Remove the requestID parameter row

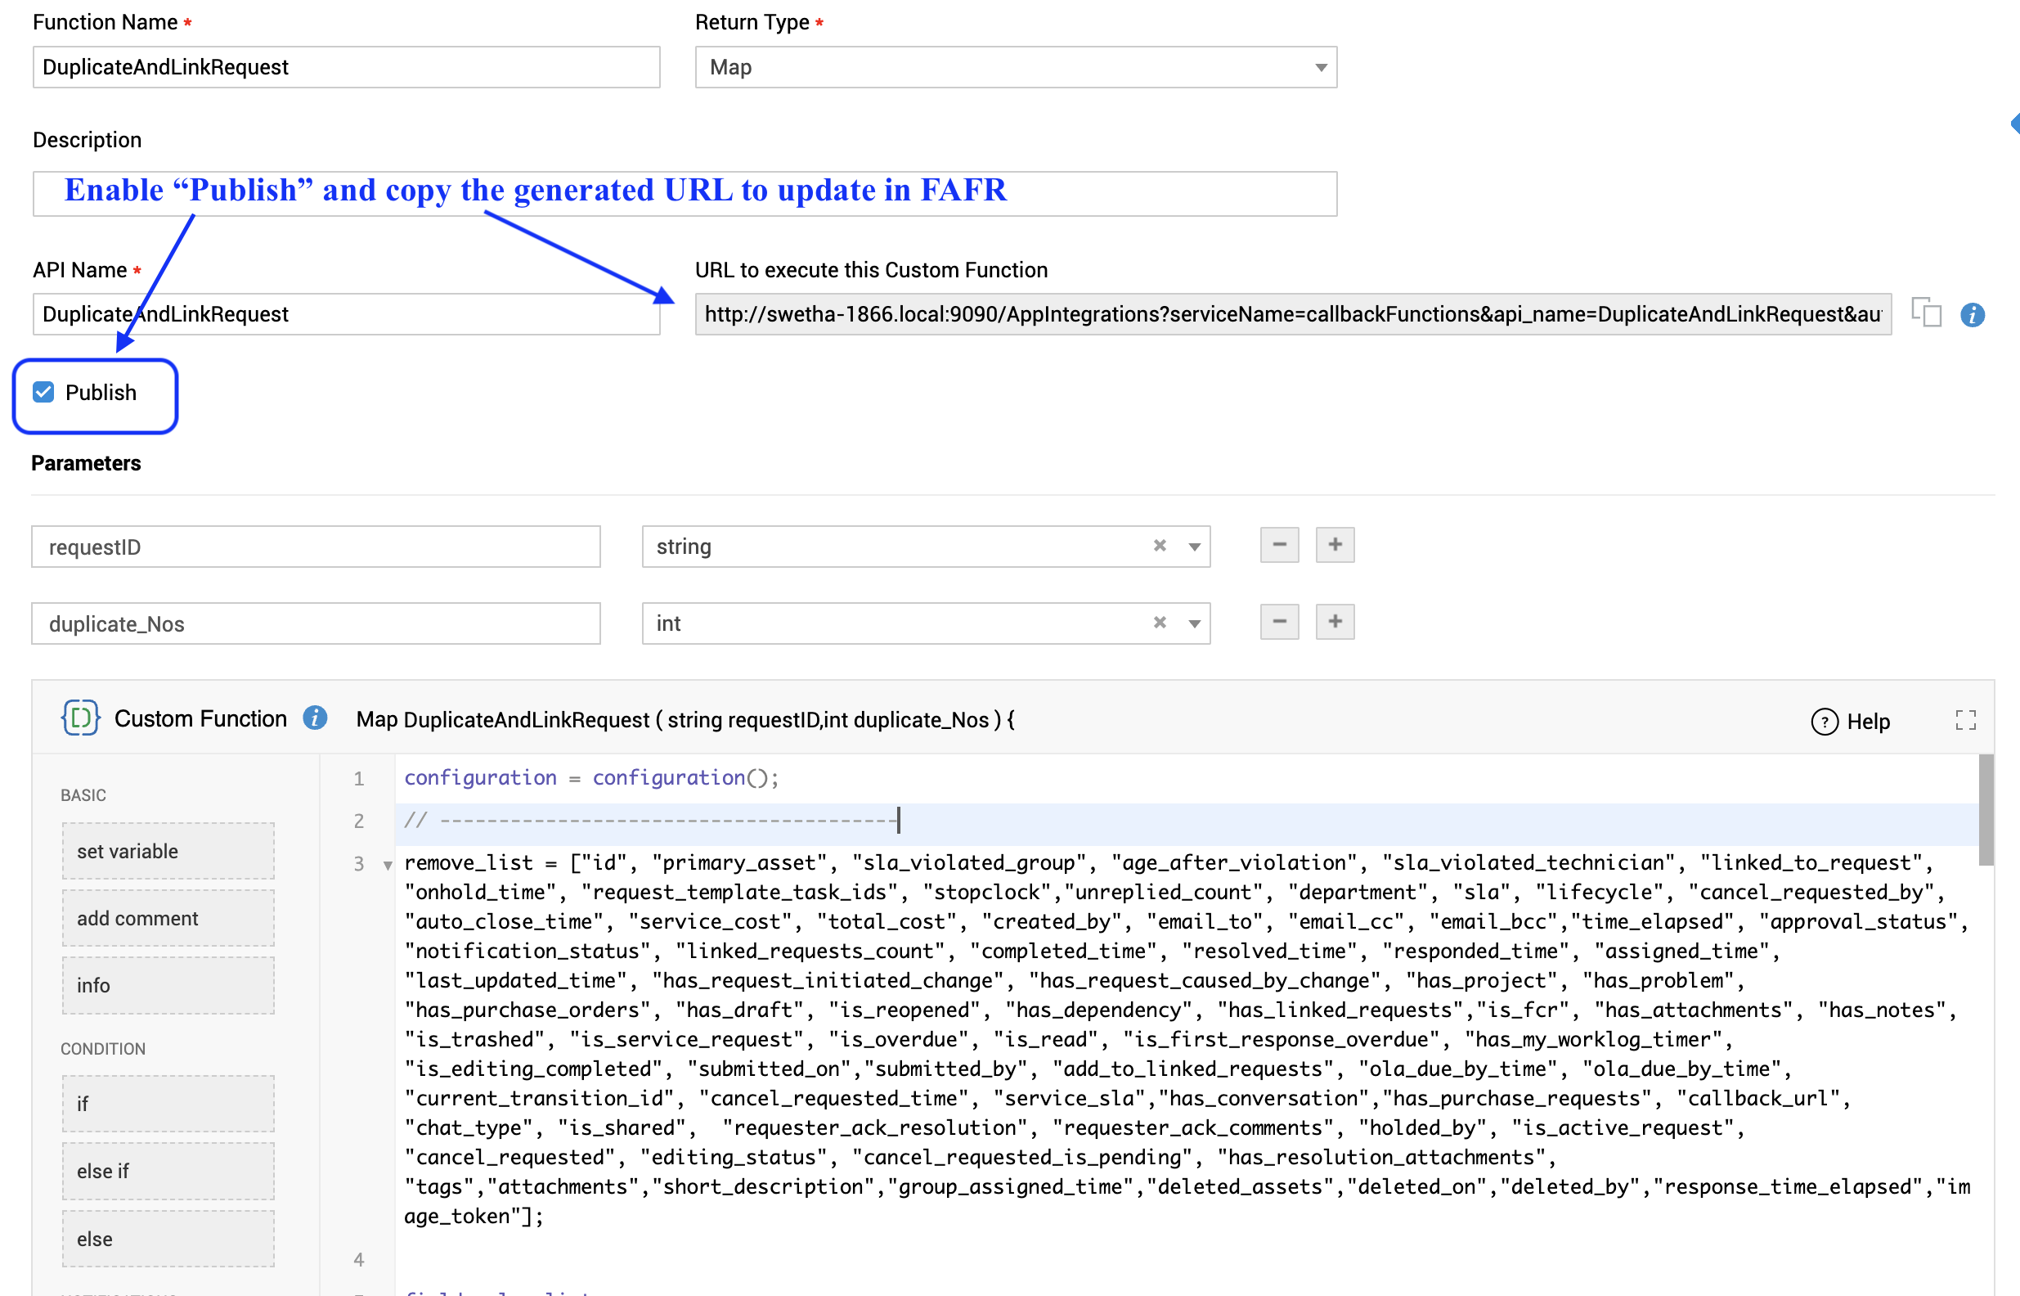(1279, 546)
